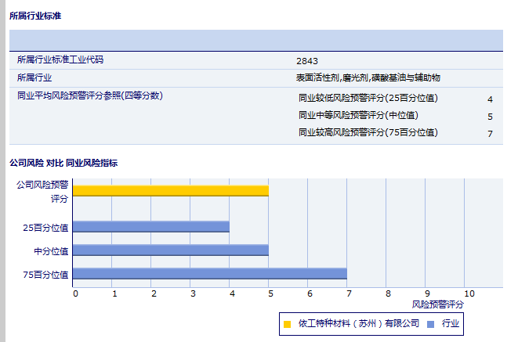Click the blue table header bar
The image size is (518, 342).
click(x=255, y=40)
